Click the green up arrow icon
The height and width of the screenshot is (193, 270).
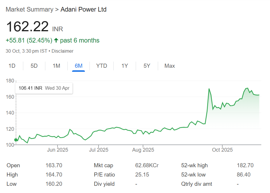point(56,41)
